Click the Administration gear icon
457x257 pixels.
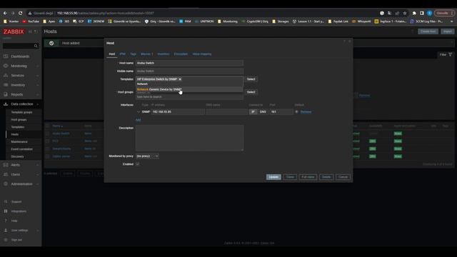click(6, 184)
